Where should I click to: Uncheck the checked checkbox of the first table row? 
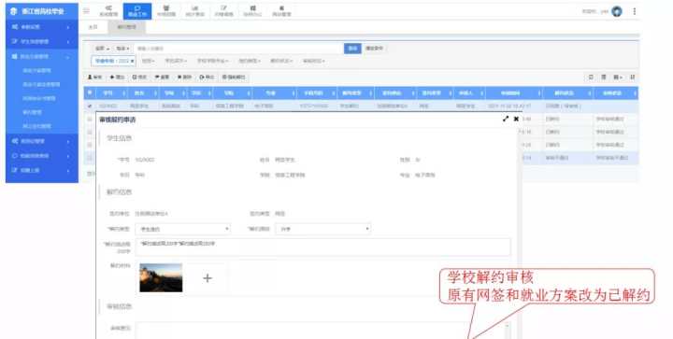90,106
